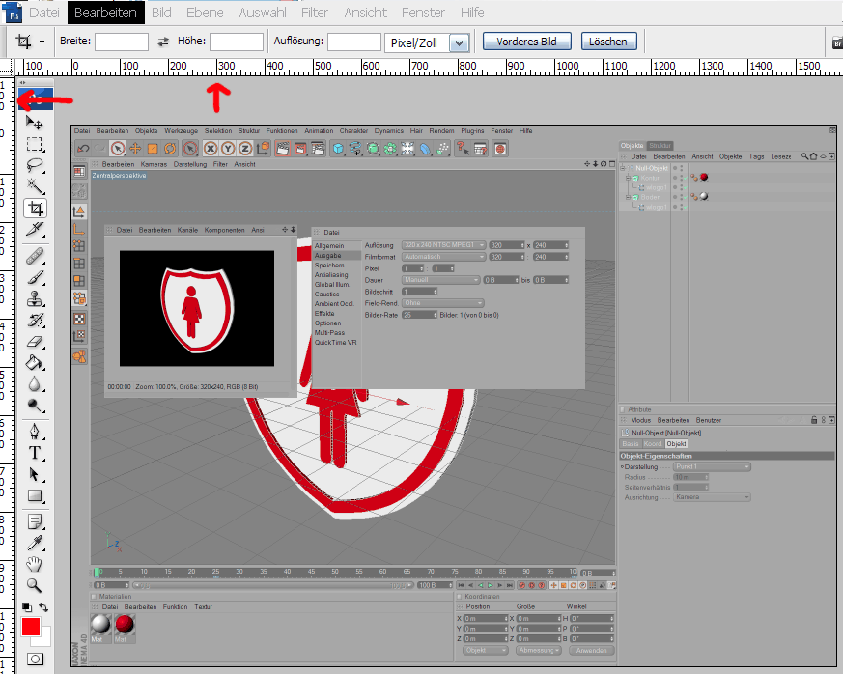Select the Magic Wand tool
This screenshot has width=843, height=674.
coord(35,186)
